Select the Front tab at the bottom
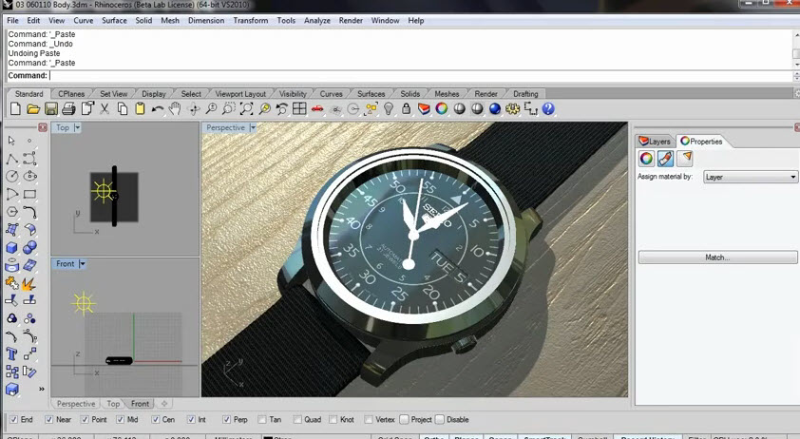This screenshot has height=439, width=800. pyautogui.click(x=141, y=404)
